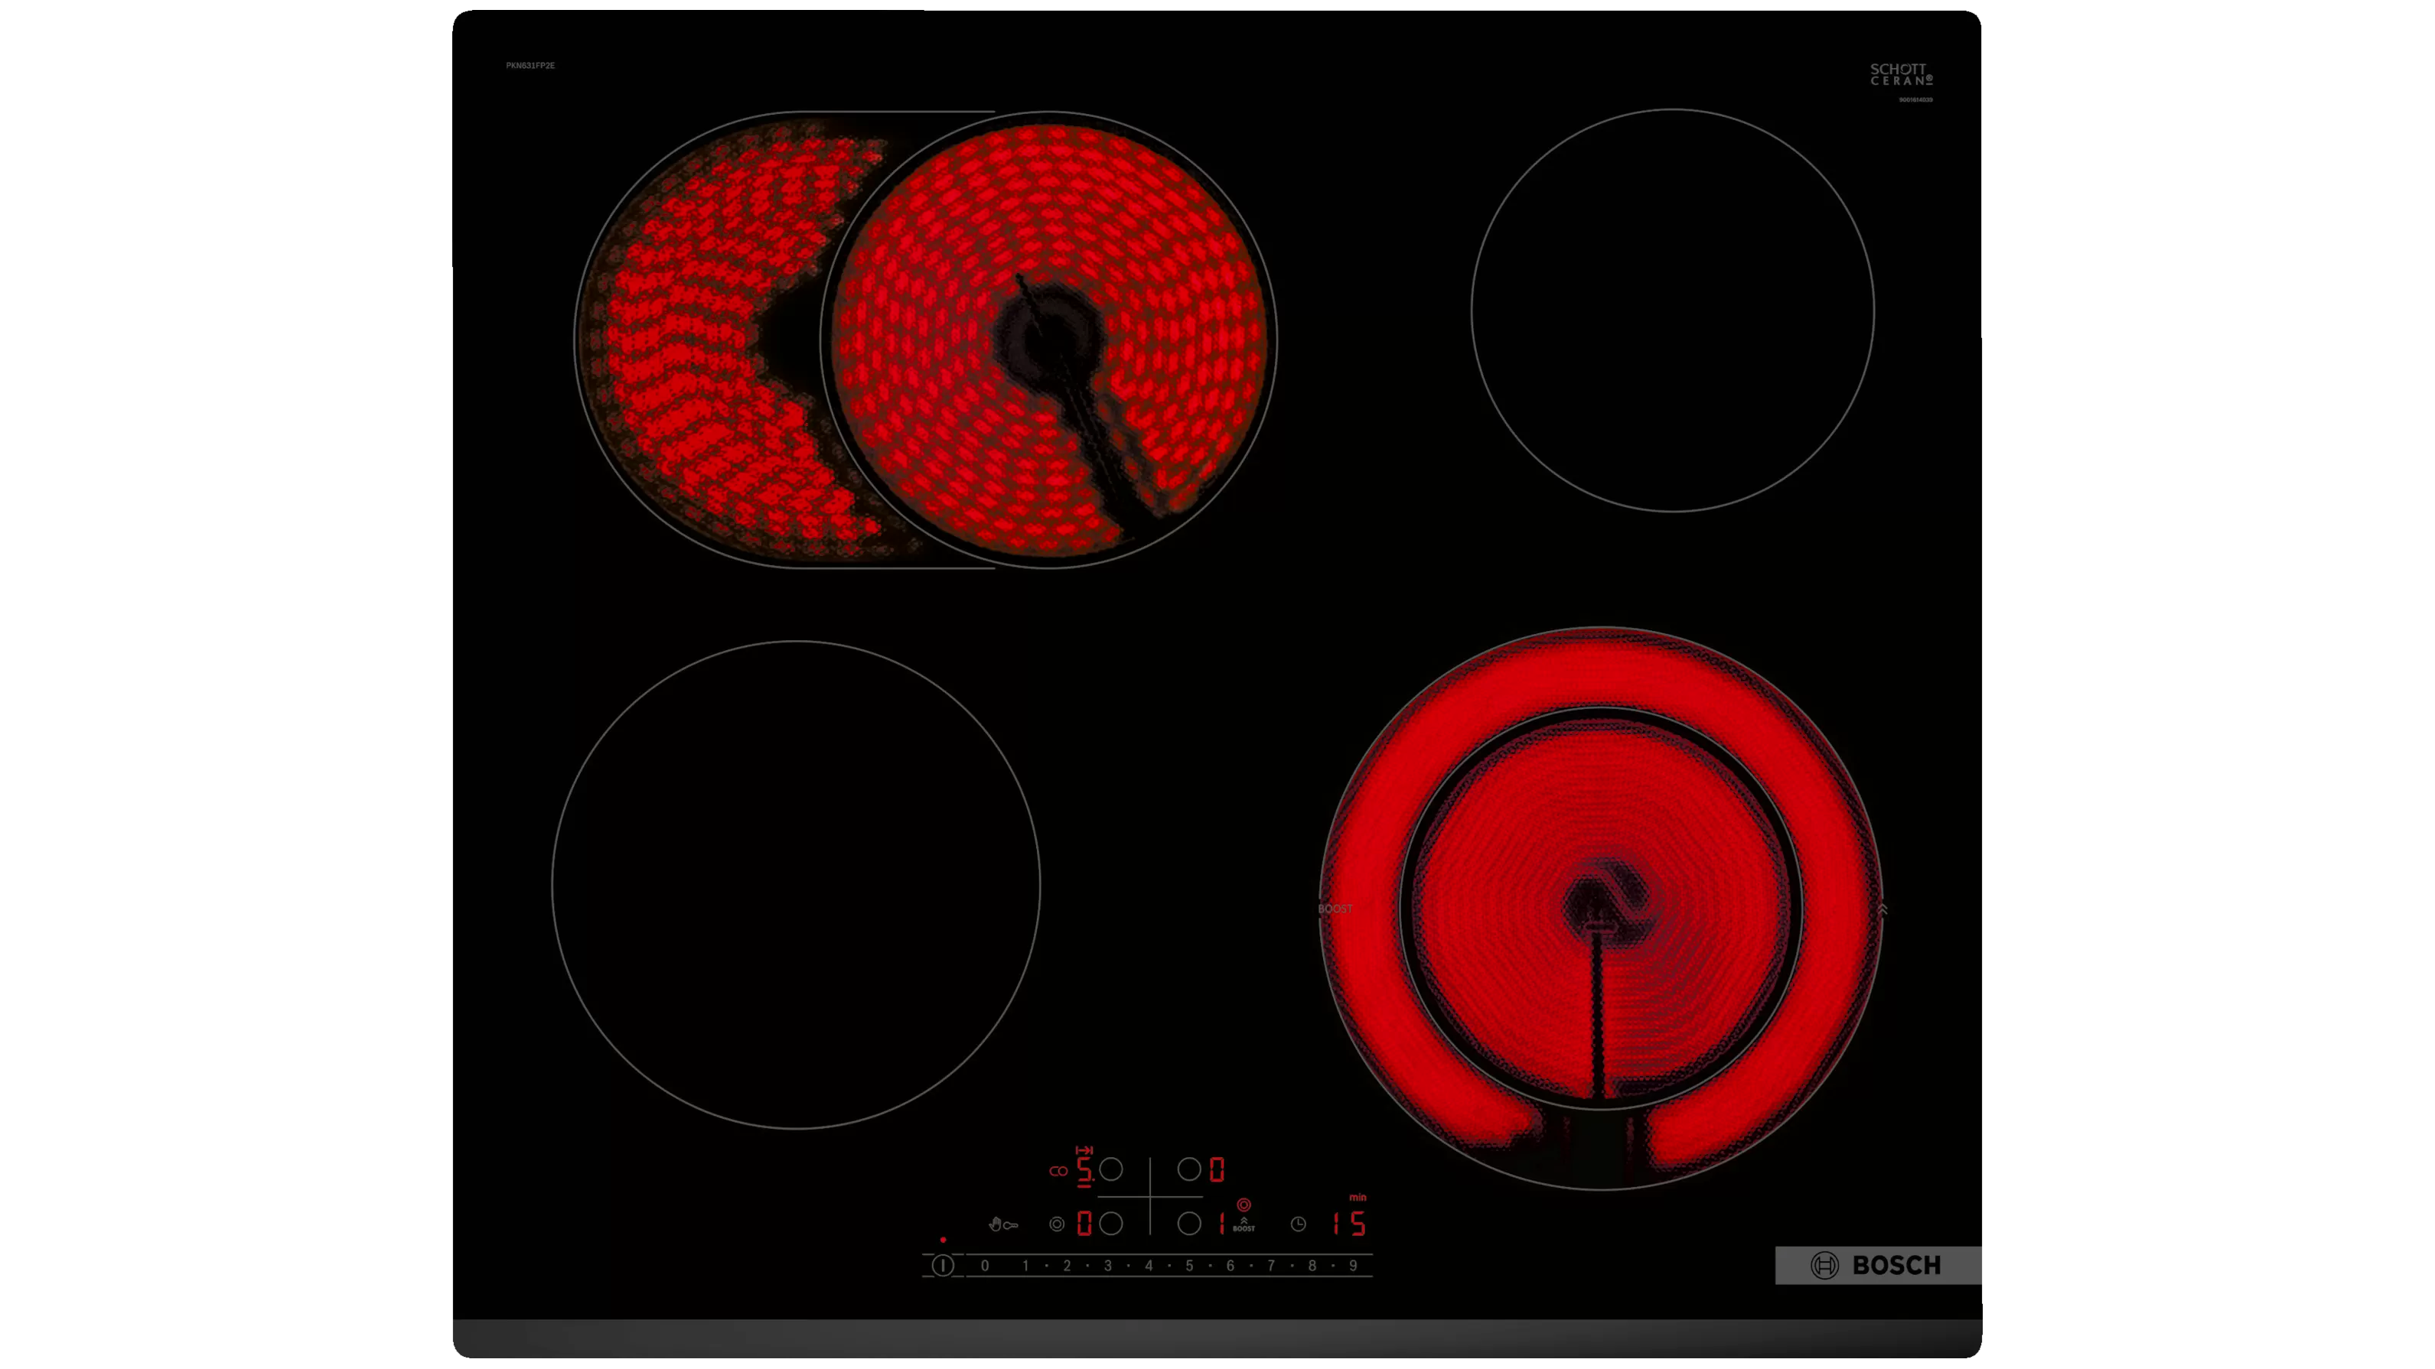Select the rear left cooking zone button
The height and width of the screenshot is (1369, 2435).
point(1112,1169)
